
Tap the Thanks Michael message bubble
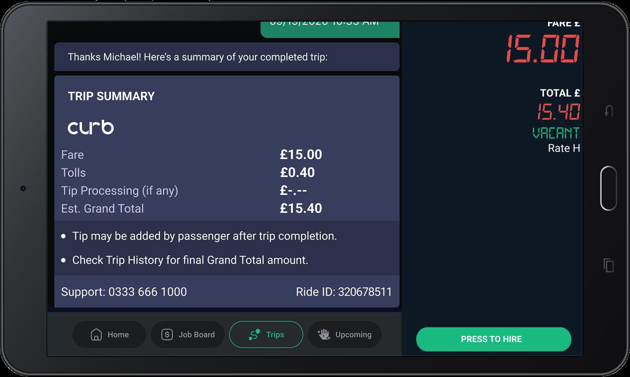[x=227, y=57]
